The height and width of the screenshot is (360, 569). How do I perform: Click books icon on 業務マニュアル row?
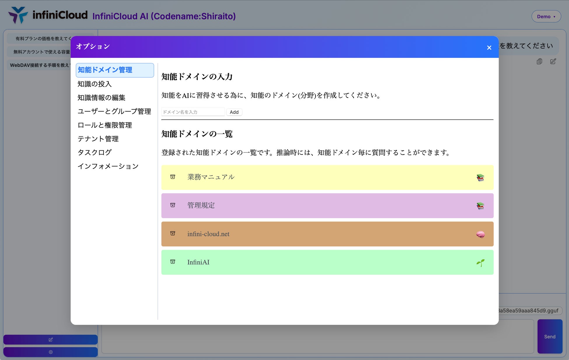point(480,178)
